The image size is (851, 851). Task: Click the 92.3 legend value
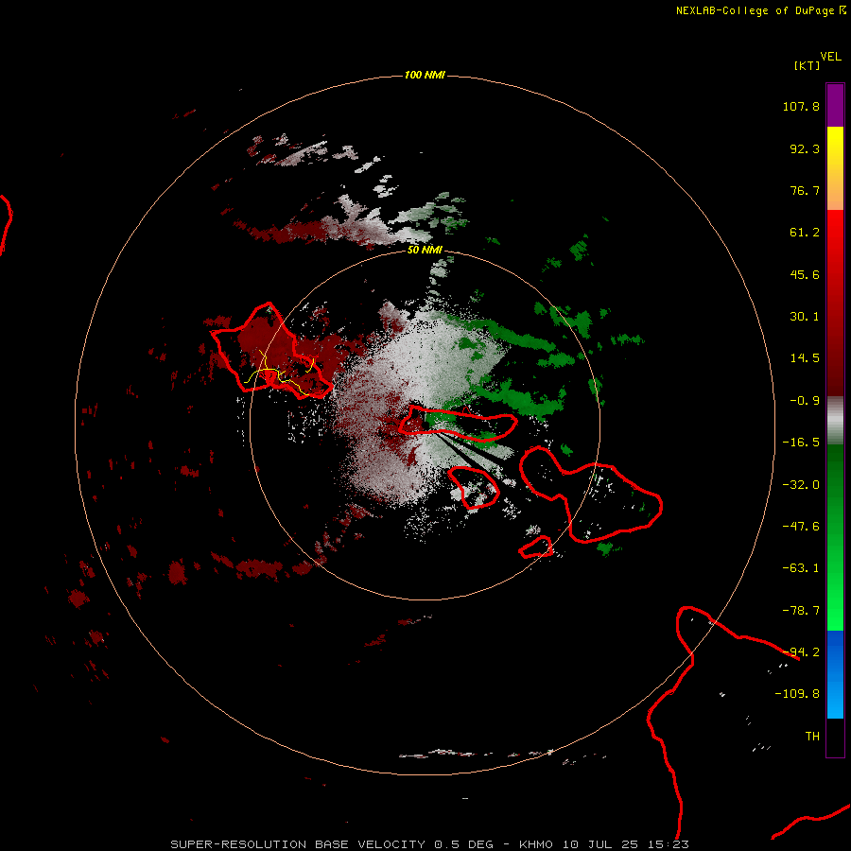click(805, 148)
